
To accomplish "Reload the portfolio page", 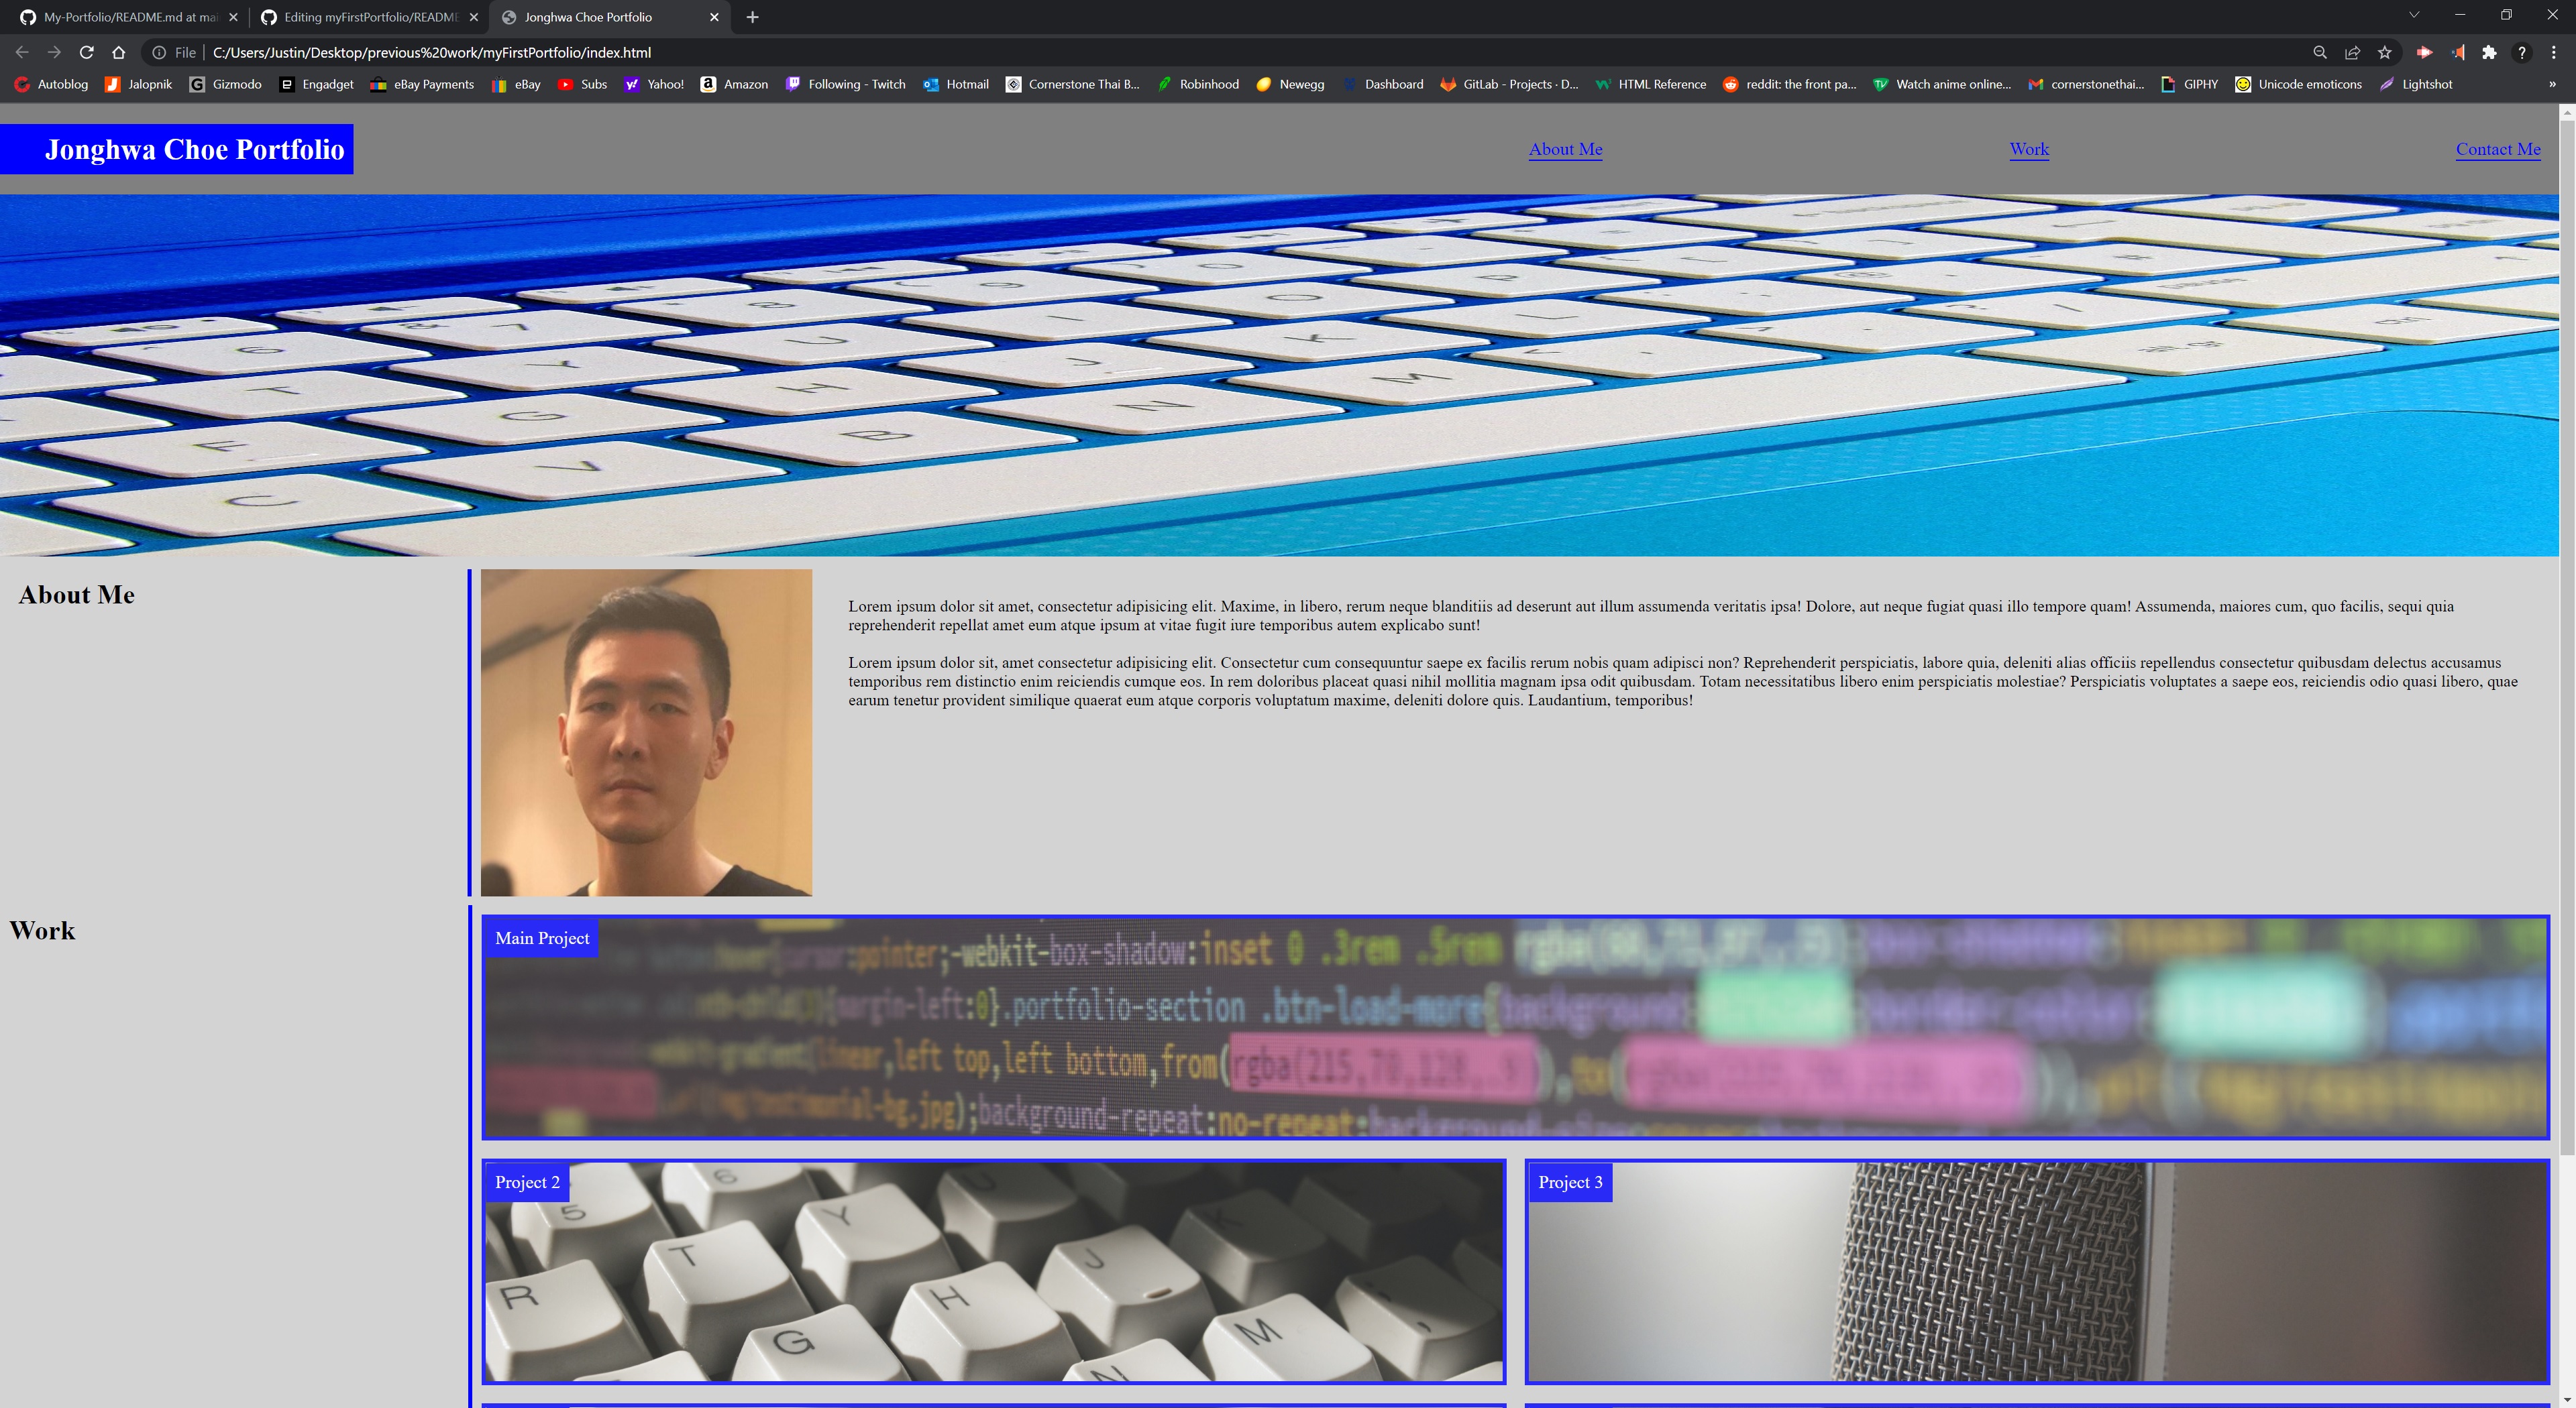I will (x=87, y=52).
